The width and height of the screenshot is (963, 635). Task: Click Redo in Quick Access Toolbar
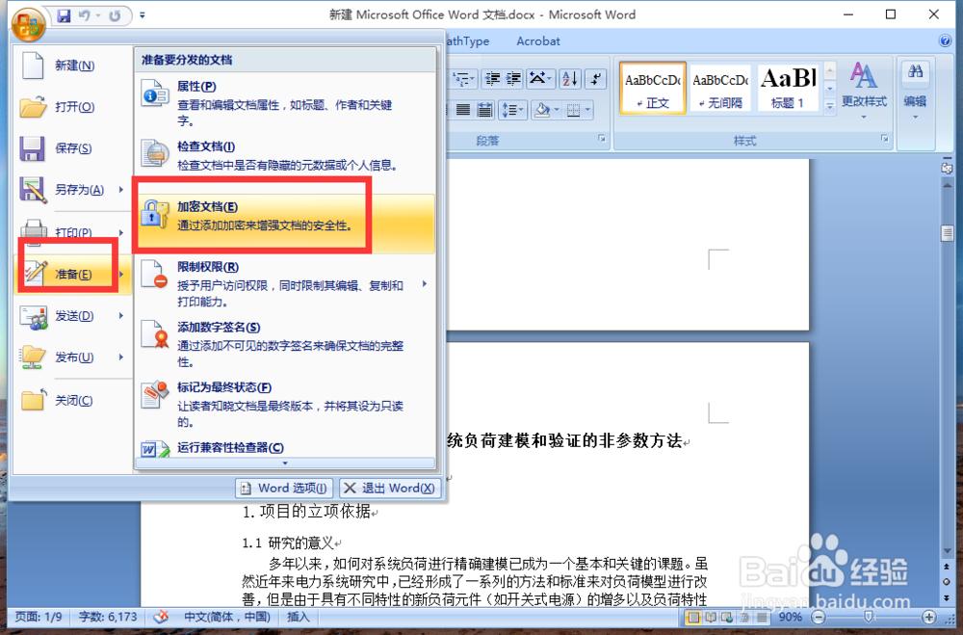click(115, 15)
